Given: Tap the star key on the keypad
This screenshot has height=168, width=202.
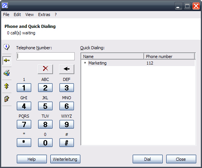Looking at the screenshot, I should click(24, 142).
